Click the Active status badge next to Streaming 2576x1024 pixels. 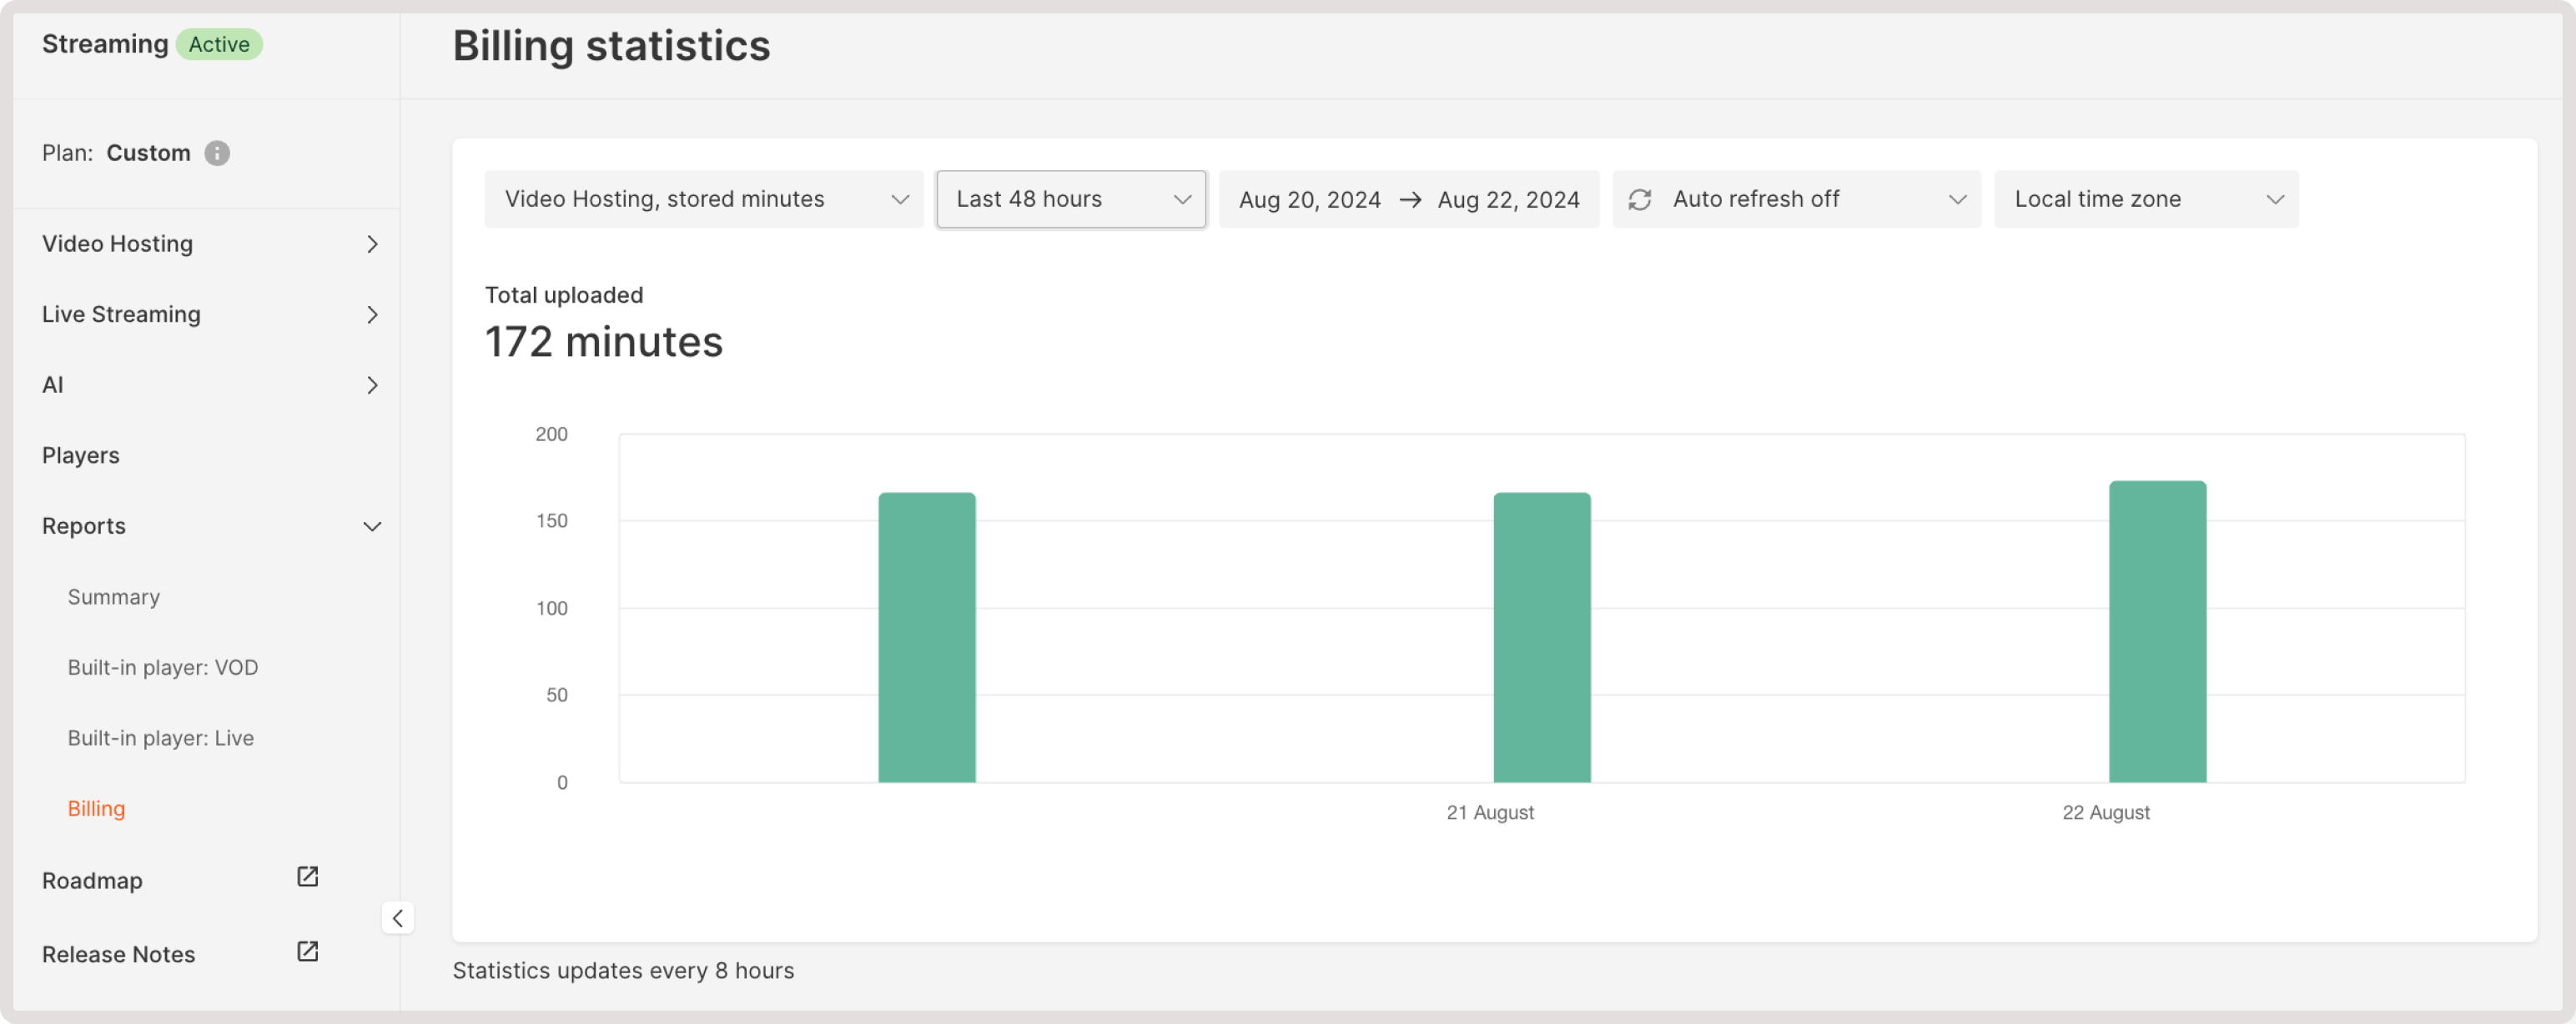(x=219, y=44)
